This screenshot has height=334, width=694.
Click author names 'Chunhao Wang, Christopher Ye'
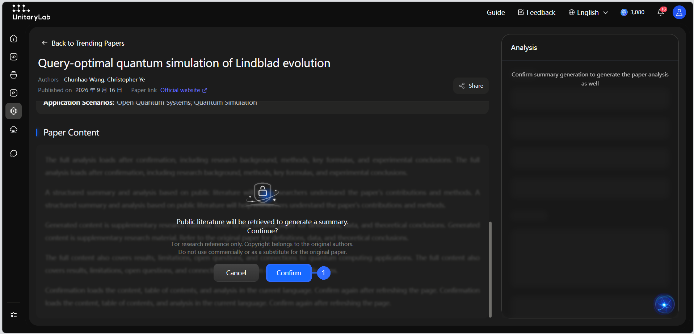104,80
